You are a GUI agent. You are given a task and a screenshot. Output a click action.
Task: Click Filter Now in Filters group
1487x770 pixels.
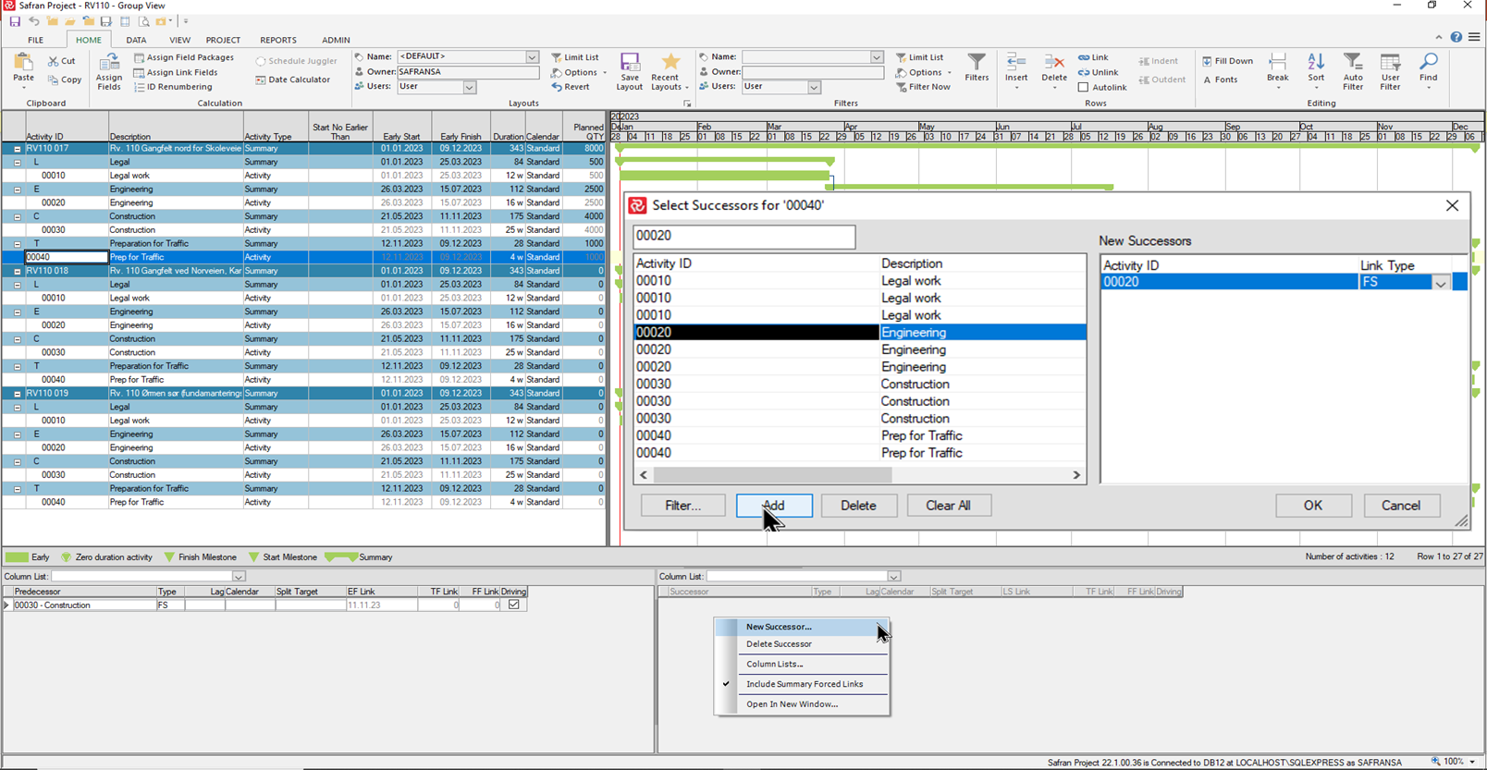point(923,87)
